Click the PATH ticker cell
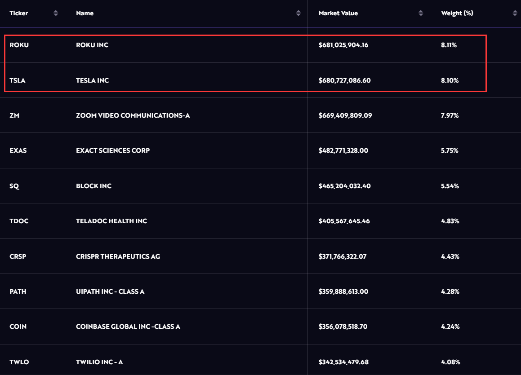 pos(18,291)
